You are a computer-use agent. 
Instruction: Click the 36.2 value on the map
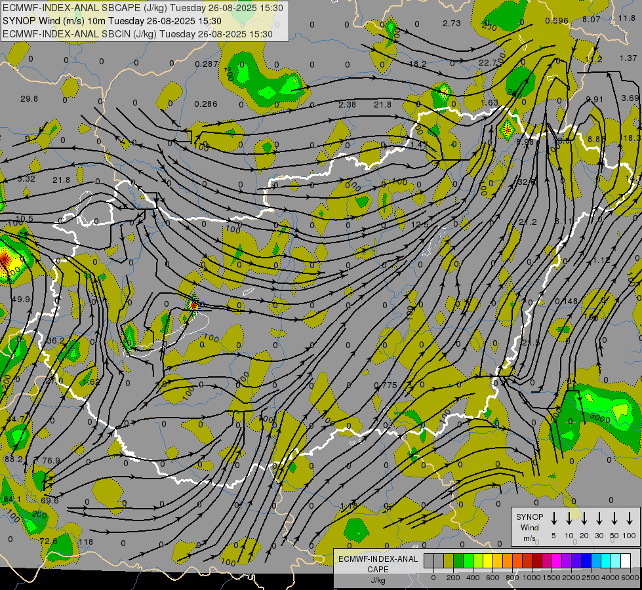[56, 341]
